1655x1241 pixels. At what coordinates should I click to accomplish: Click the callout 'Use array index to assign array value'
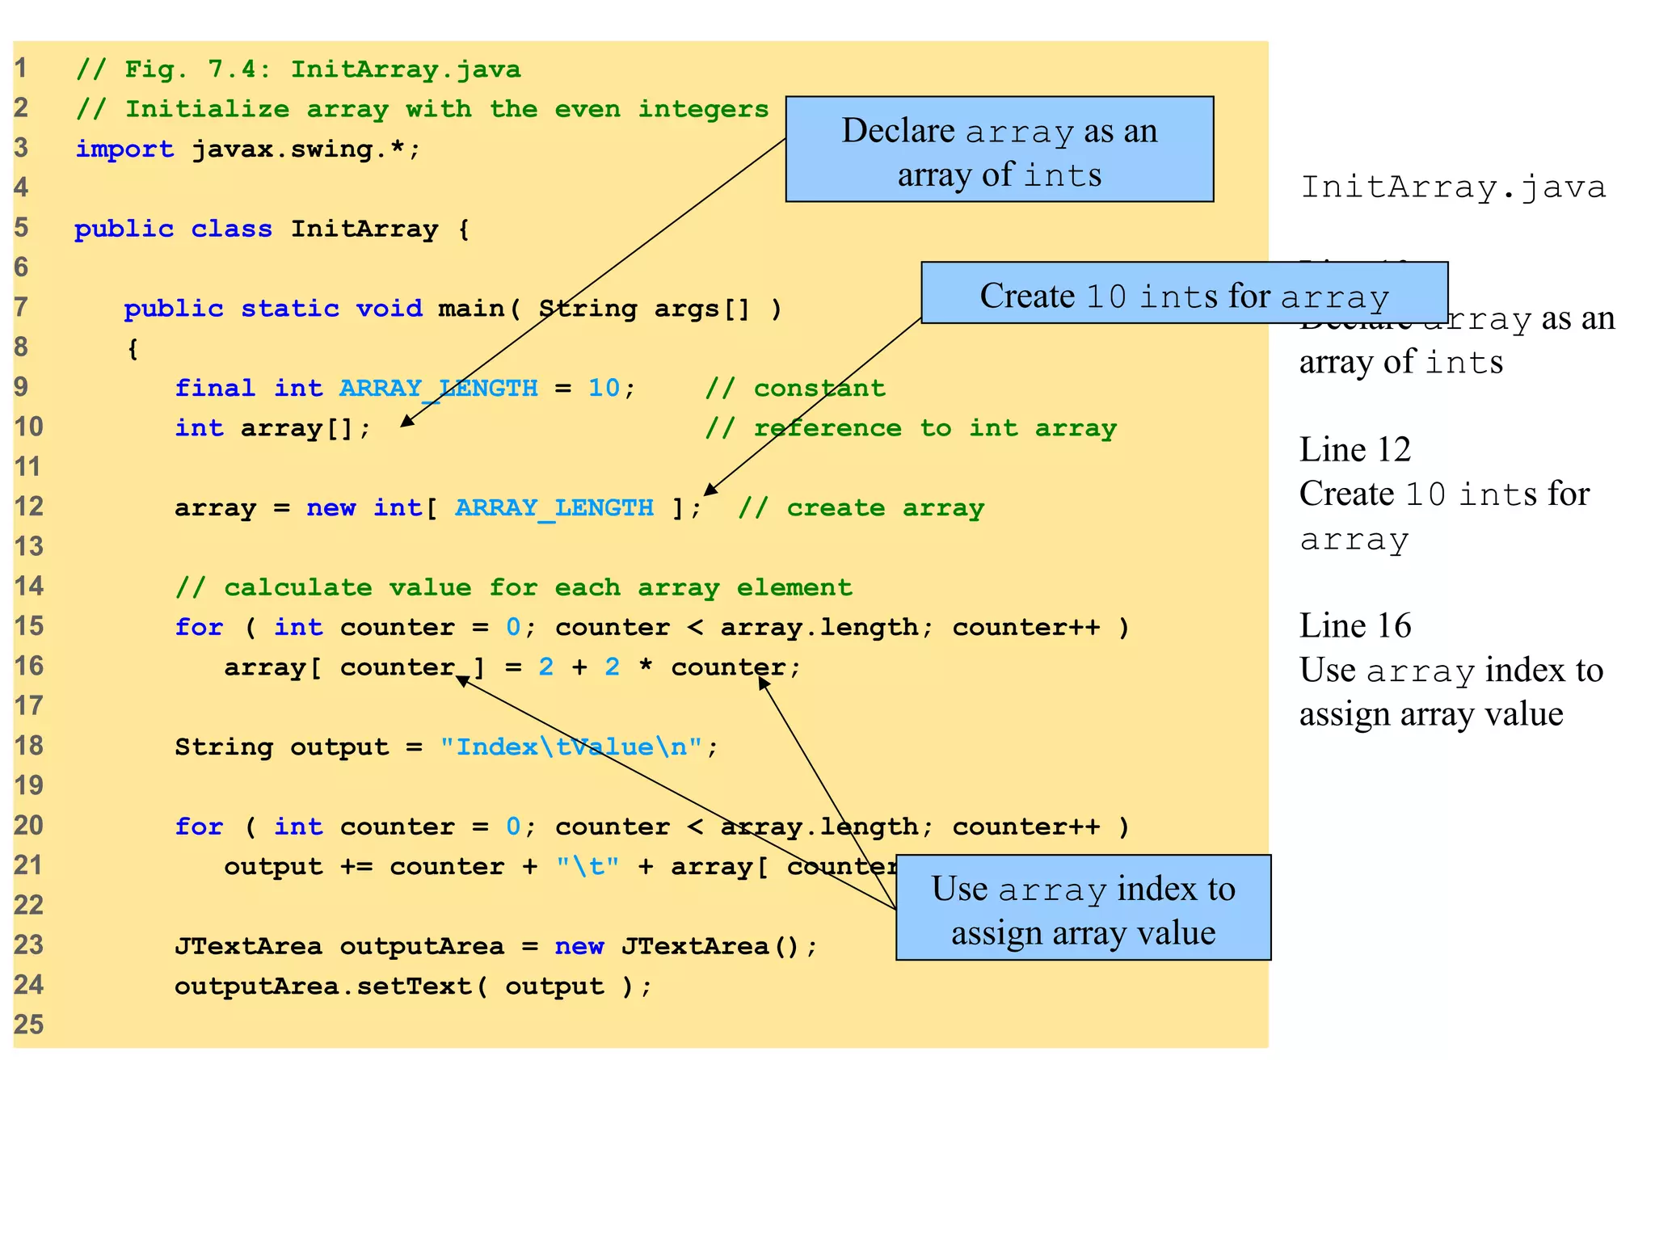(1084, 907)
